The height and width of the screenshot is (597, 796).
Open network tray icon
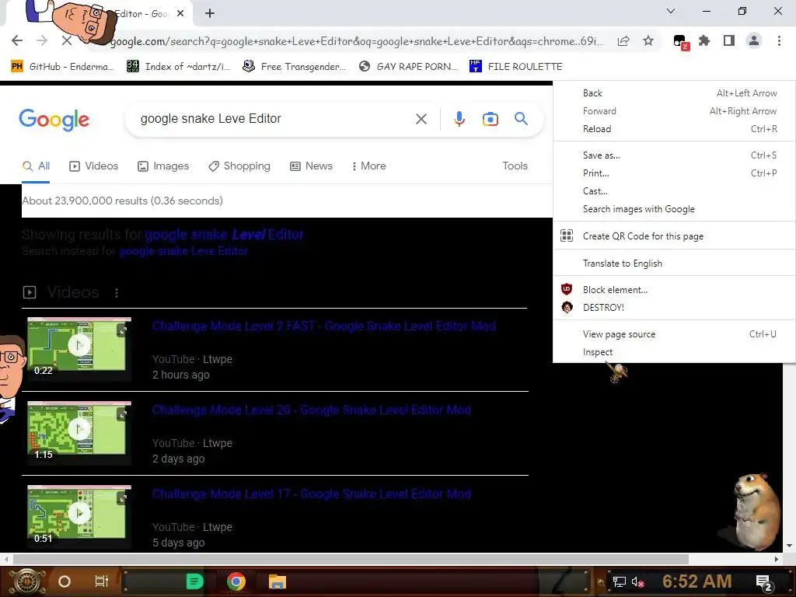619,581
